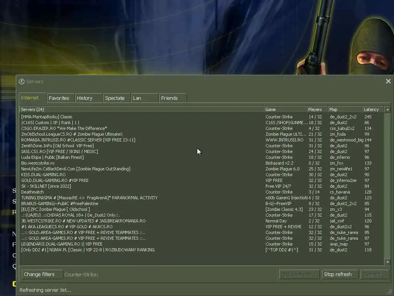Sort by the Servers column header
The width and height of the screenshot is (394, 296).
tap(141, 109)
